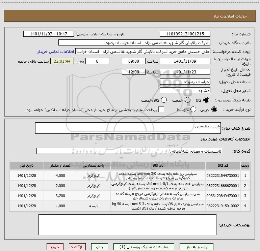Image resolution: width=260 pixels, height=251 pixels.
Task: Click the بازگشت back button
Action: pos(77,247)
